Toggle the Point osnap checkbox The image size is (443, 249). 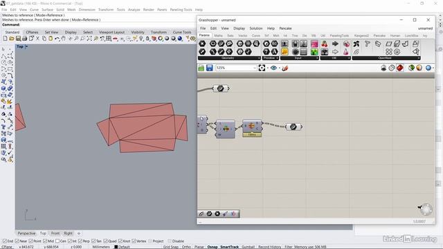(30, 241)
